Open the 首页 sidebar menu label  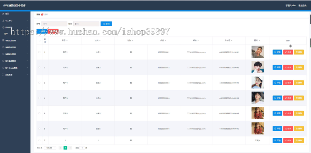point(7,14)
